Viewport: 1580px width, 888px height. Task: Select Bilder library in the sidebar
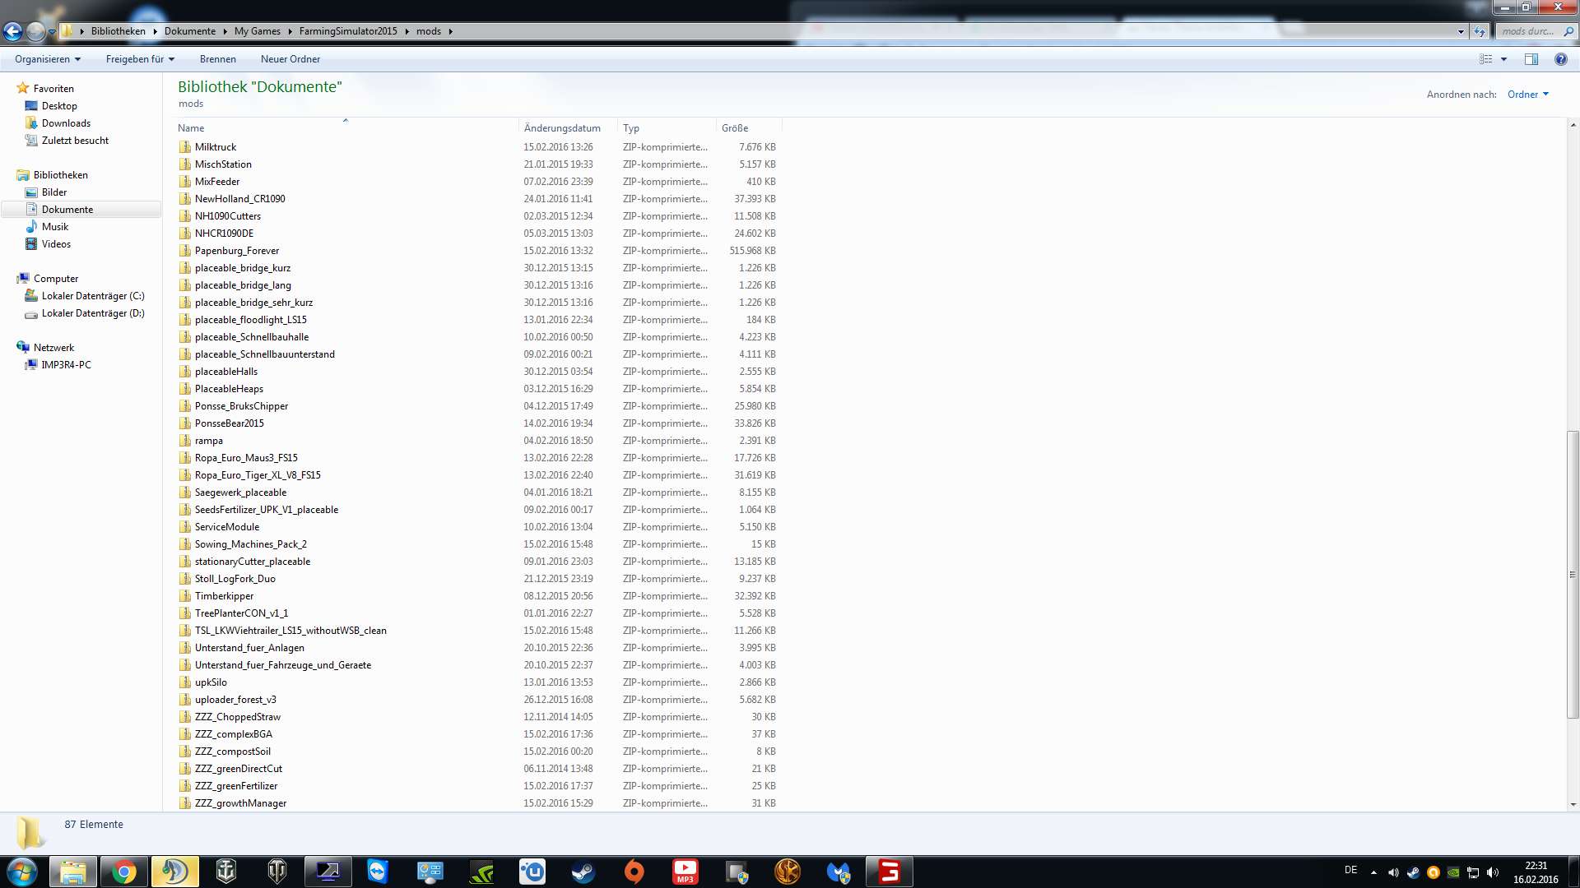pos(54,192)
